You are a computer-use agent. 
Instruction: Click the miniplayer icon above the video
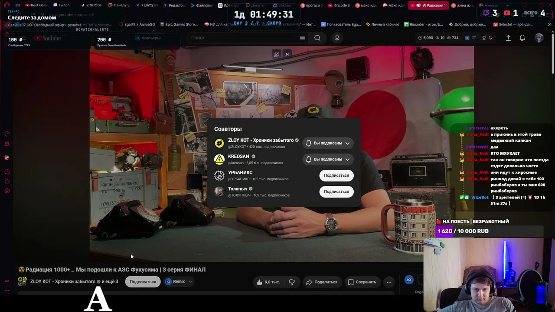coord(276,54)
